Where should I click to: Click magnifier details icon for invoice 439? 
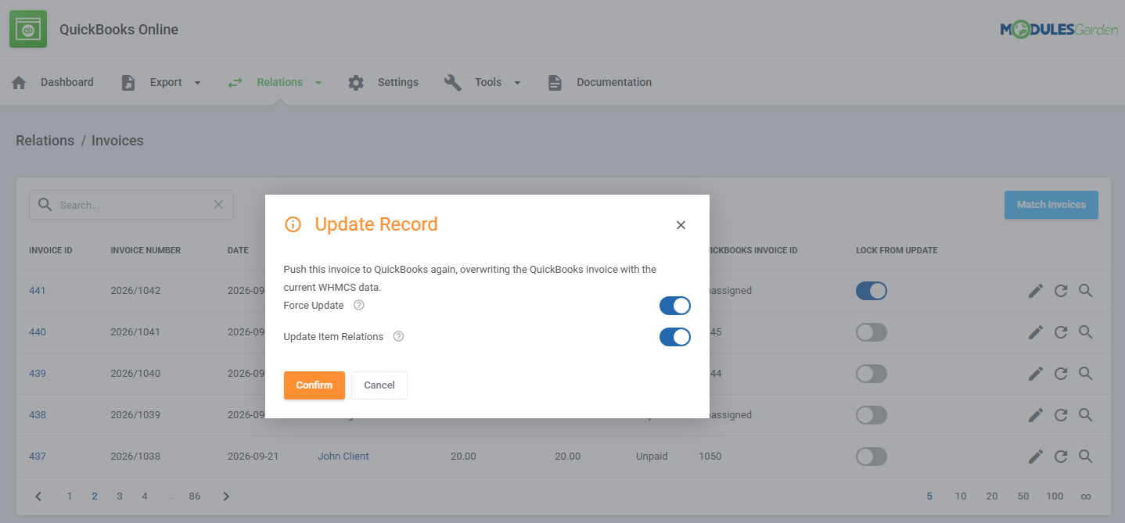coord(1085,374)
